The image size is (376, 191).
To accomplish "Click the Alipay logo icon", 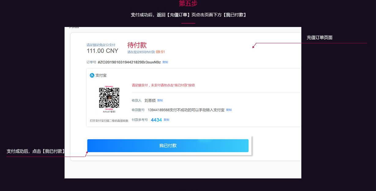I will 92,75.
